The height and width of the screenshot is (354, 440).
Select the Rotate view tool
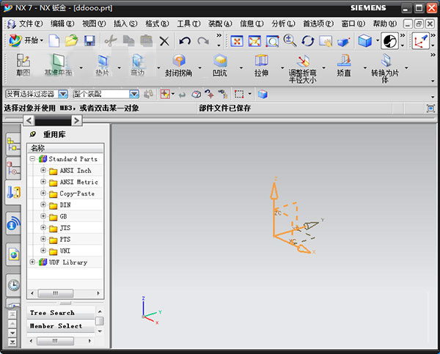[x=308, y=41]
